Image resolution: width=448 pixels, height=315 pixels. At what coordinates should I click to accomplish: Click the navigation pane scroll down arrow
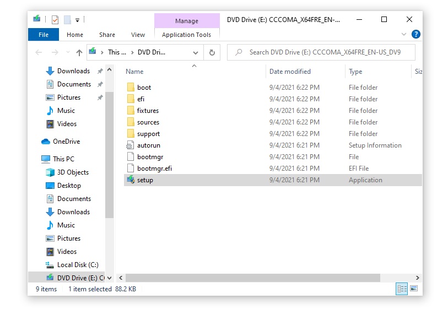click(x=110, y=278)
